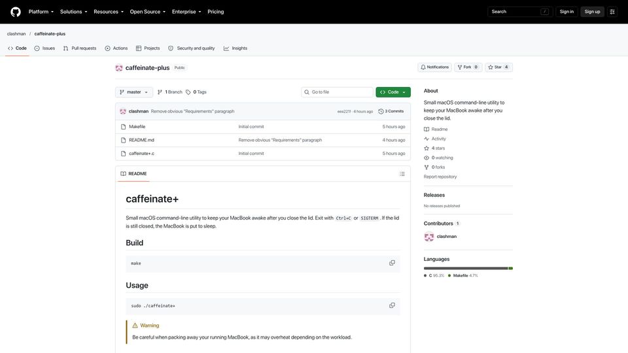The image size is (628, 353).
Task: Click the file icon beside caffeinate+.c
Action: point(124,153)
